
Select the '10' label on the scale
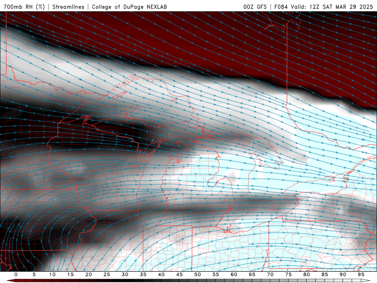click(52, 275)
